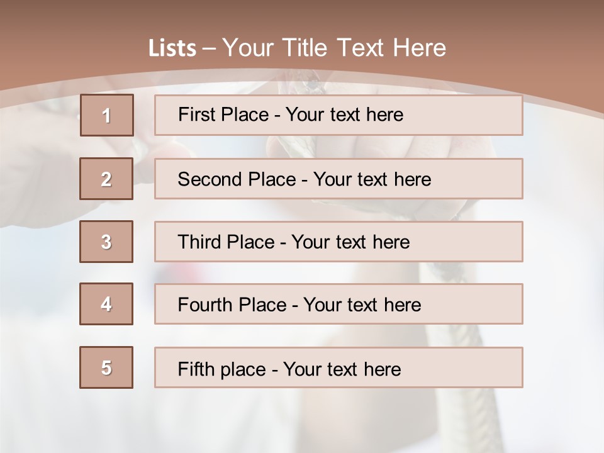This screenshot has height=453, width=604.
Task: Click the number 1 box
Action: pos(107,115)
